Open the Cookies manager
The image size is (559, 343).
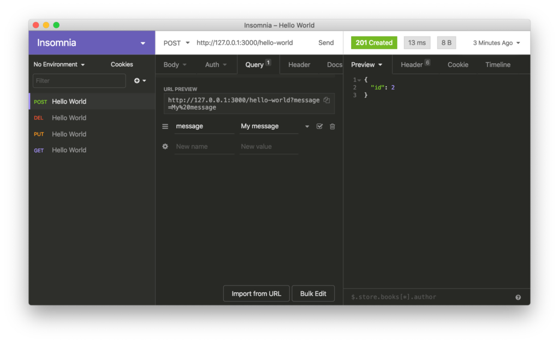[122, 64]
